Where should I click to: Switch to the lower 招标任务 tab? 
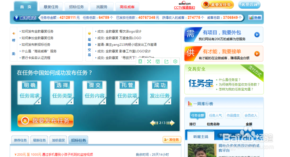[x=78, y=140]
